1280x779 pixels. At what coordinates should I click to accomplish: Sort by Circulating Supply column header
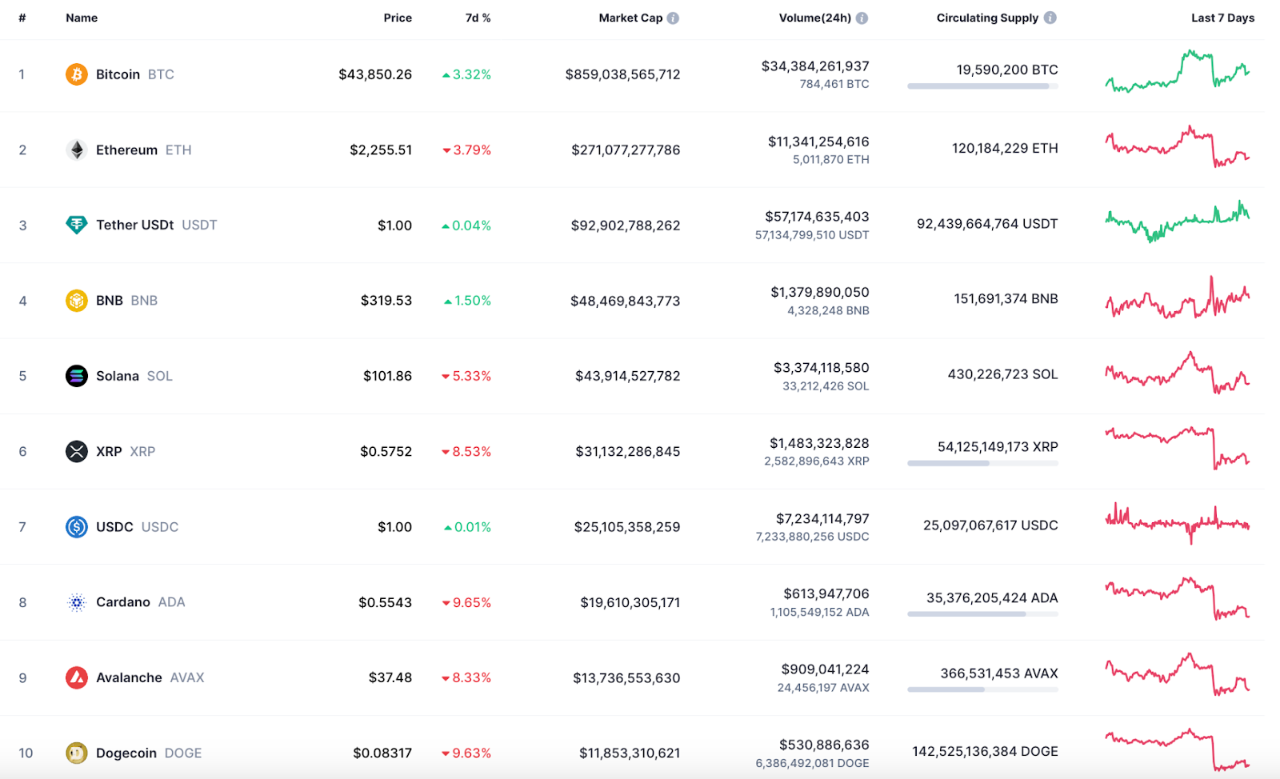[987, 18]
